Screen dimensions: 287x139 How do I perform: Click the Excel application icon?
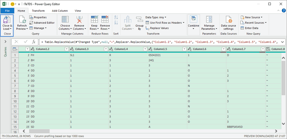pyautogui.click(x=4, y=4)
